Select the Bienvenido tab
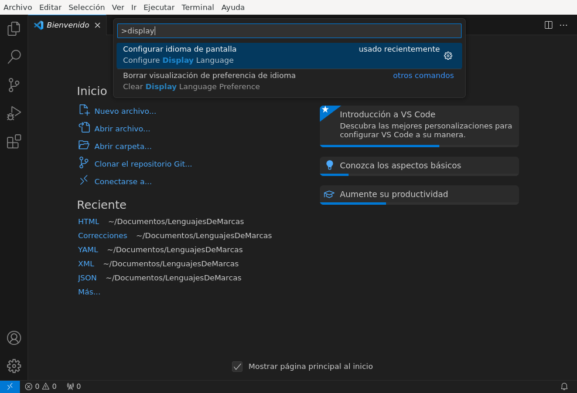 pos(67,25)
